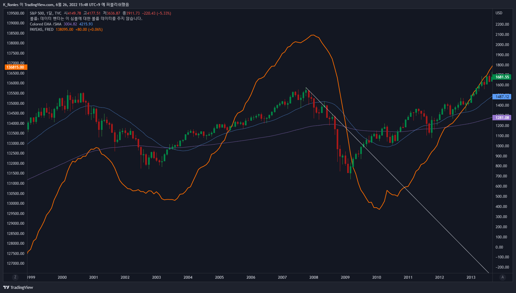The width and height of the screenshot is (516, 293).
Task: Click the 2200.00 right scale value
Action: point(502,24)
